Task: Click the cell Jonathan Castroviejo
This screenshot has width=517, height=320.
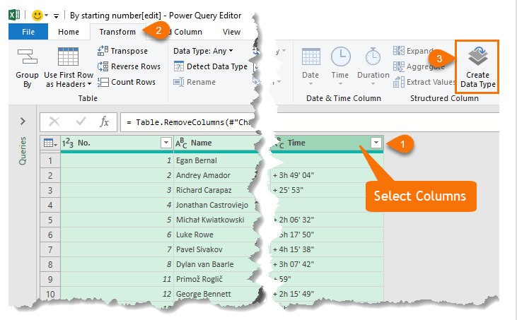Action: pos(216,205)
